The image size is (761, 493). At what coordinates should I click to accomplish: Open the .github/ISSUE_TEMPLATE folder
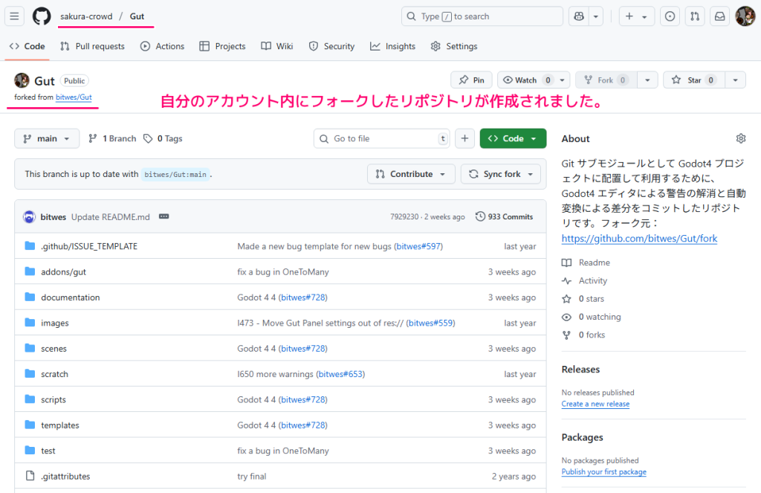[x=89, y=246]
